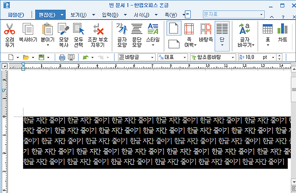296x193 pixels.
Task: Open the Save icon dropdown arrow
Action: click(x=48, y=57)
